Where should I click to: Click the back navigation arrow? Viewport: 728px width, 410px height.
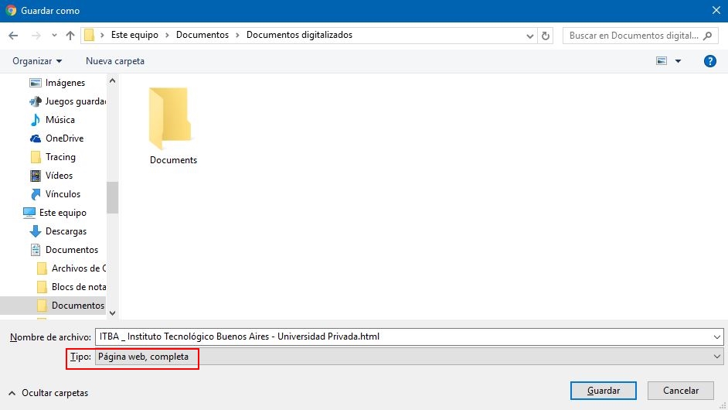[x=13, y=36]
